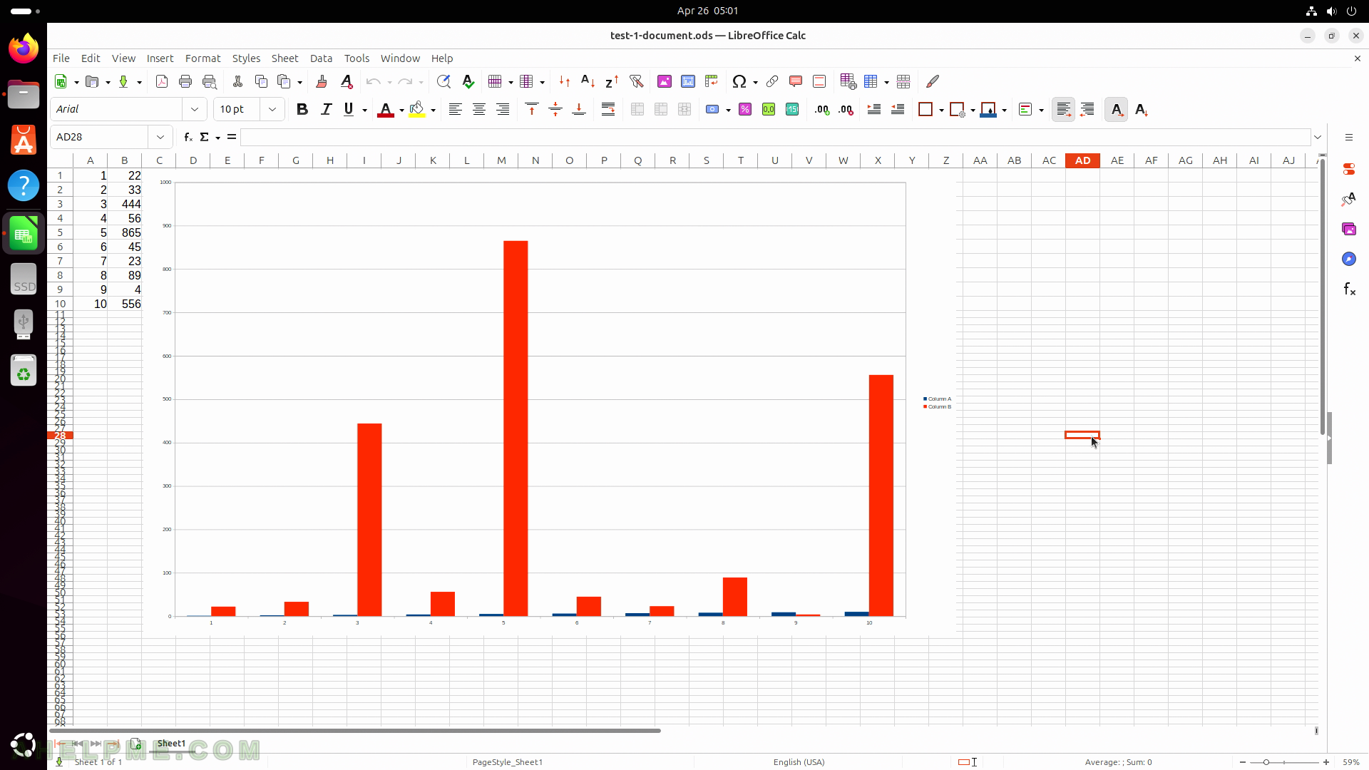Insert hyperlink icon
The width and height of the screenshot is (1369, 770).
tap(772, 81)
